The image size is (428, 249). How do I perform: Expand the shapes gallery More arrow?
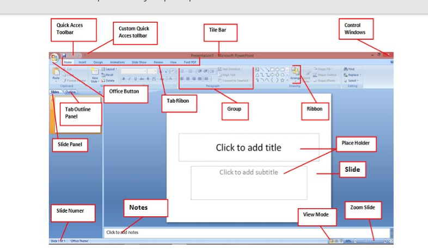(287, 80)
